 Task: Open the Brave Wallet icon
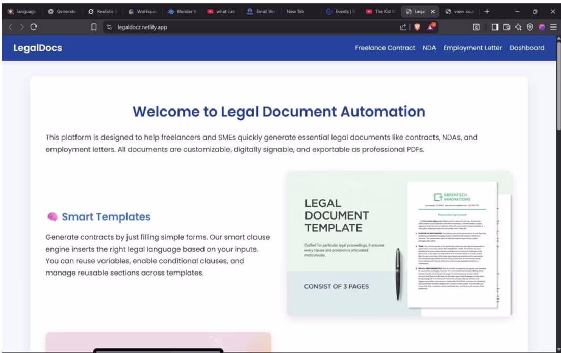(506, 27)
